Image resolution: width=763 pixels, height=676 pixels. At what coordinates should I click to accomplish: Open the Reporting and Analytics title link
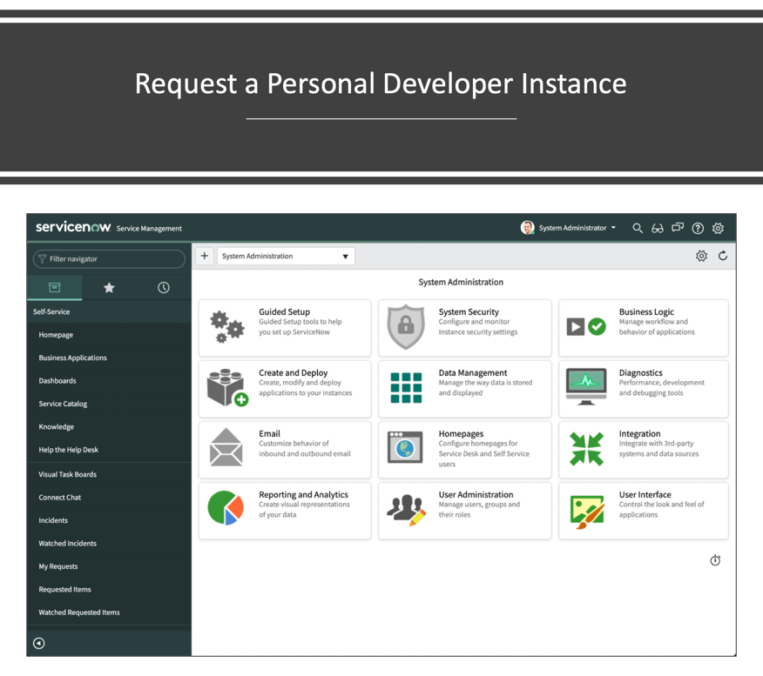pos(303,494)
